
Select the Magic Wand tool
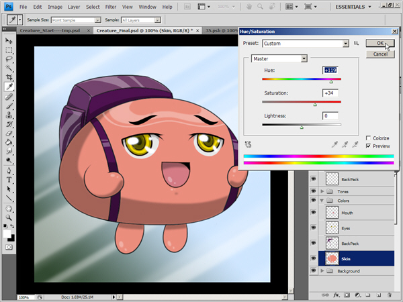pos(9,68)
